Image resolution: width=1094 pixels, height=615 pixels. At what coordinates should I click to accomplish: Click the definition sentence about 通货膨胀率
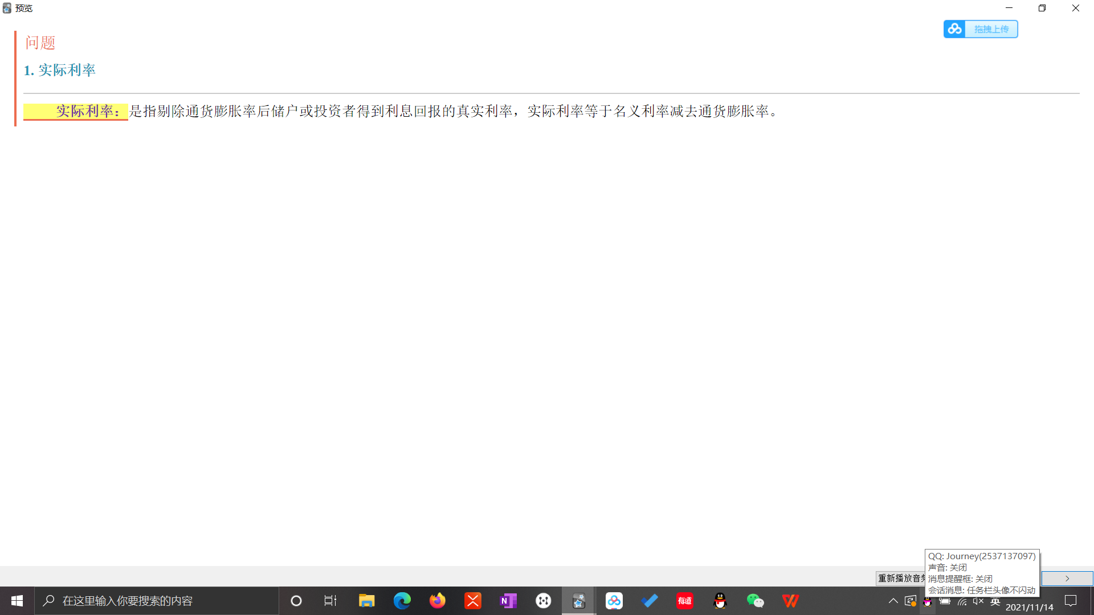point(454,112)
